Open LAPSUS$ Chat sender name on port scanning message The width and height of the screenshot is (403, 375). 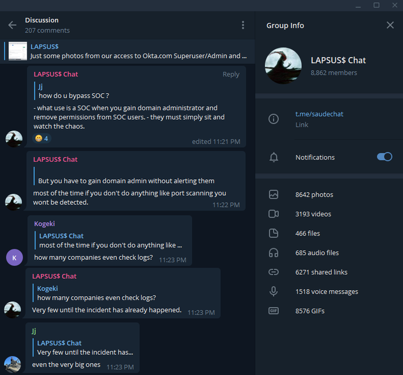pos(55,160)
